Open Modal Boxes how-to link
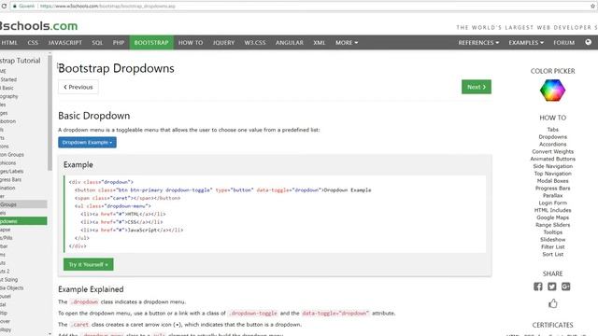598x336 pixels. [x=552, y=180]
